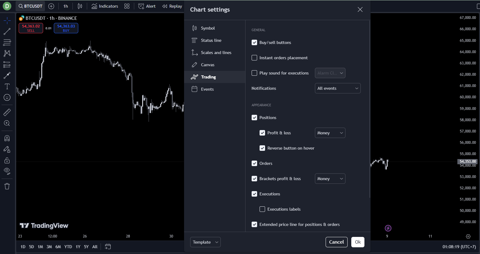This screenshot has height=254, width=480.
Task: Open the Indicators dialog
Action: pos(105,6)
